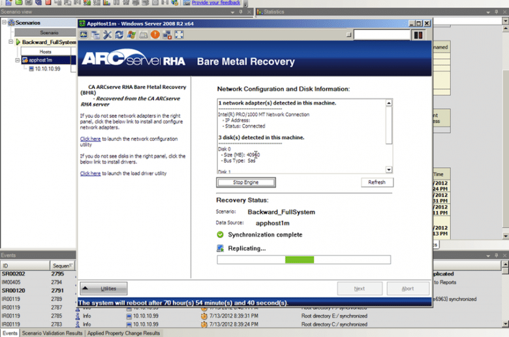Select the IM00405 event row
The height and width of the screenshot is (337, 509).
[38, 282]
